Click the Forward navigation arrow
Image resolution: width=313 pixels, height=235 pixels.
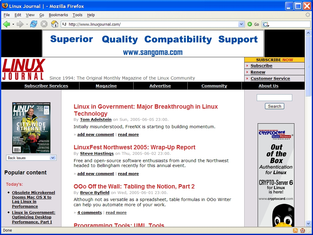tap(20, 24)
